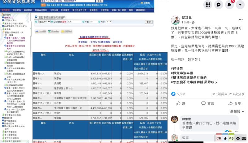Open the Facebook notifications bell
248x143 pixels.
pyautogui.click(x=229, y=5)
